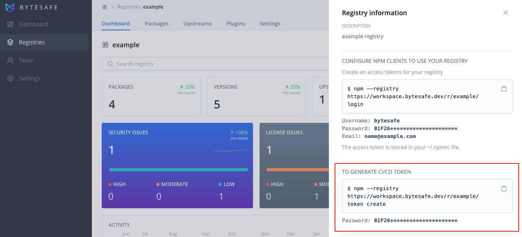Screen dimensions: 522x237
Task: Click the ~/.npmrc file note text
Action: pyautogui.click(x=401, y=147)
